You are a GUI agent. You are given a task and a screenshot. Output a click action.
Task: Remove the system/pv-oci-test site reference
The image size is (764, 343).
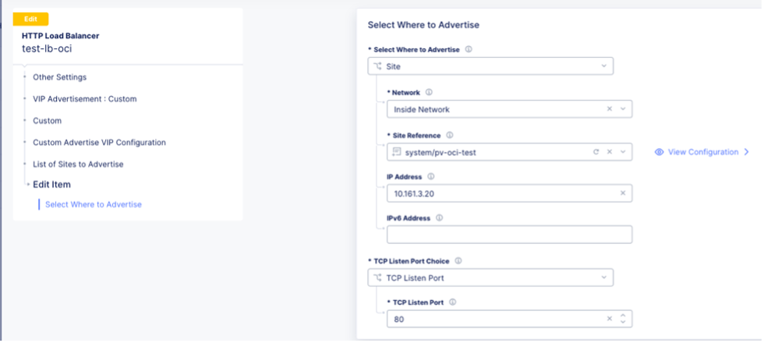point(610,152)
